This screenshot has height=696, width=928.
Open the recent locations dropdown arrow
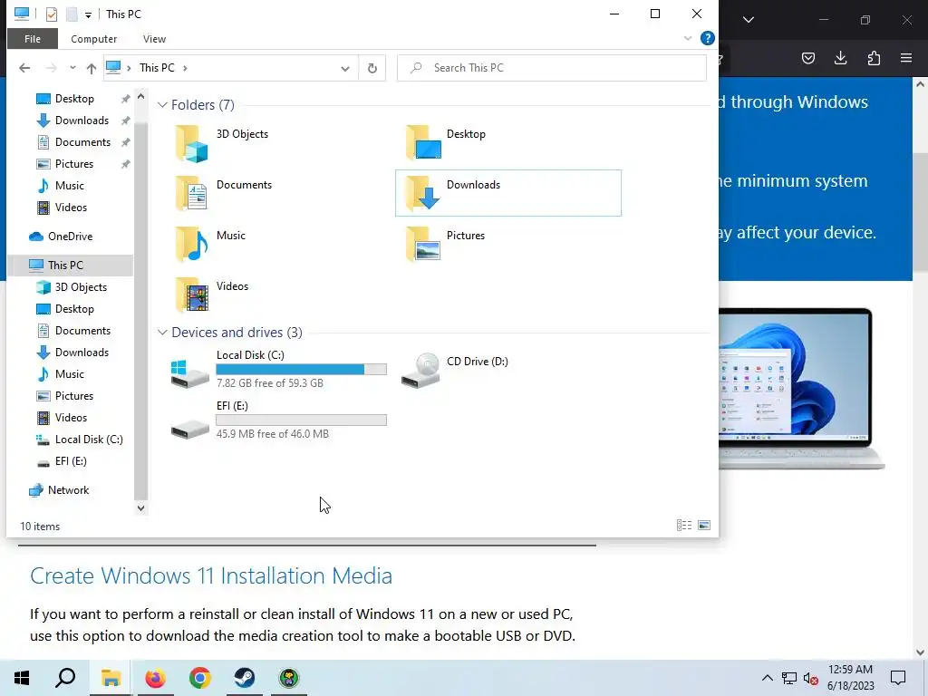(x=72, y=68)
